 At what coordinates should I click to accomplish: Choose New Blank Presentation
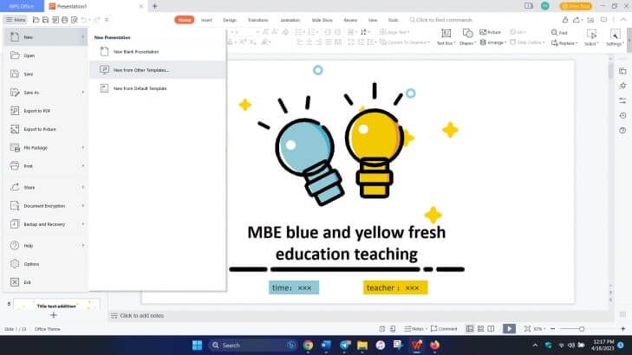pyautogui.click(x=135, y=52)
